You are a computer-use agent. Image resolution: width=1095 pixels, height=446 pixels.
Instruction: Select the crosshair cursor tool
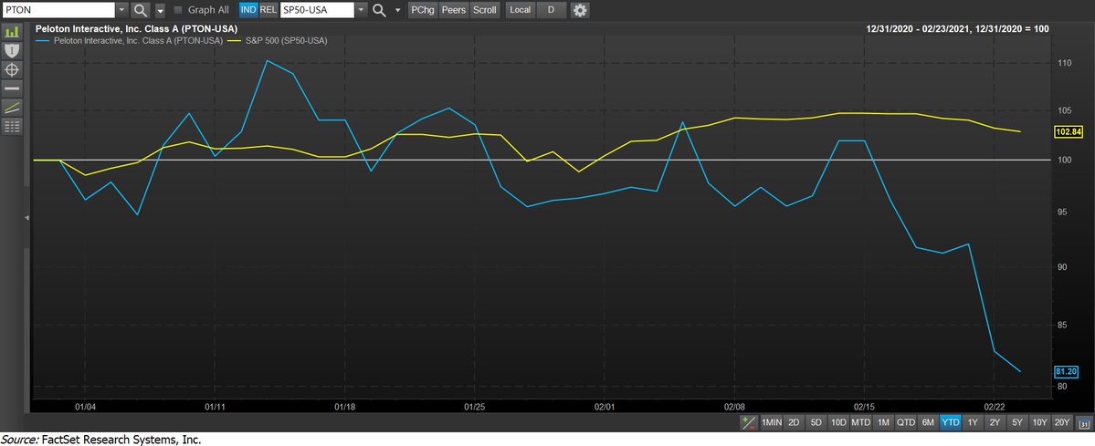point(12,69)
